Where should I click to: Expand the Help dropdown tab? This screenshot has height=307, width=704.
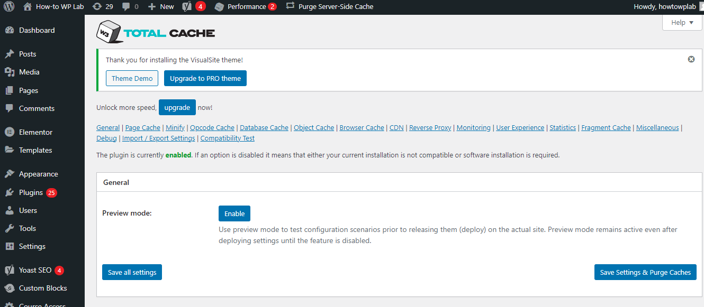tap(682, 23)
